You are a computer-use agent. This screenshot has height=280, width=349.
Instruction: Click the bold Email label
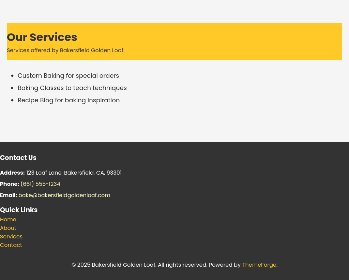click(x=9, y=195)
